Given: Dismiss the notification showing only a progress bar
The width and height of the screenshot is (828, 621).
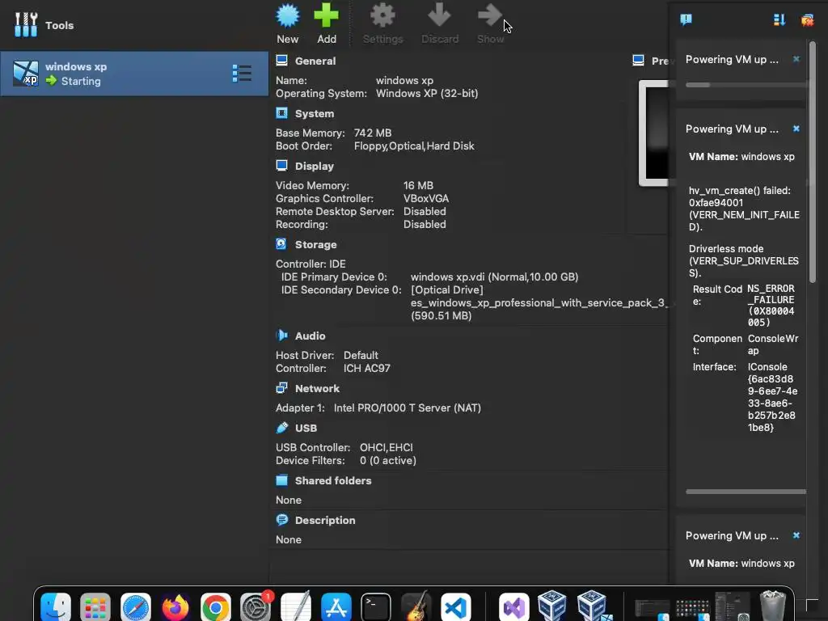Looking at the screenshot, I should [796, 59].
